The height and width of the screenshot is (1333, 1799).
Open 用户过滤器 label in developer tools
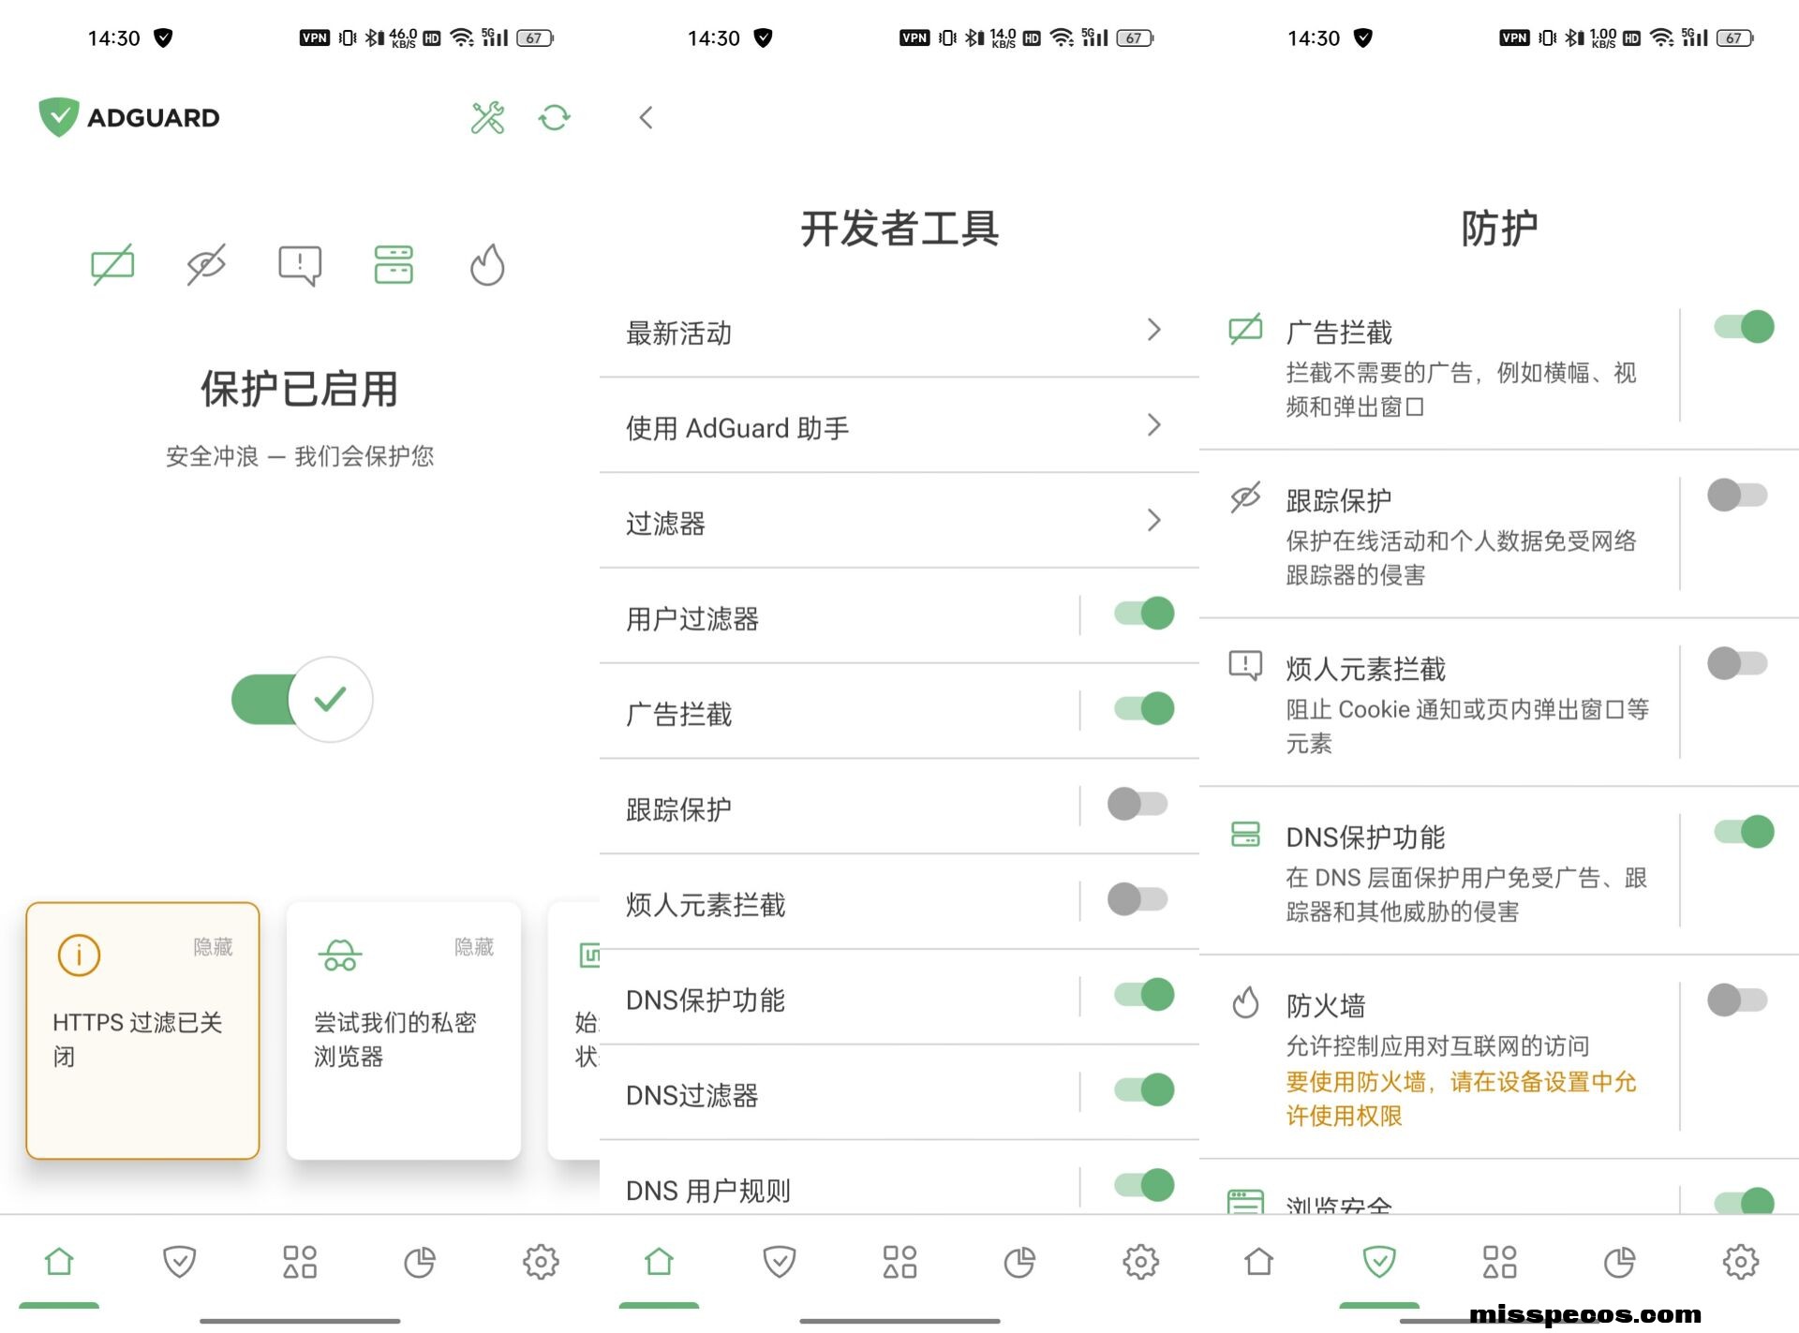[x=691, y=619]
